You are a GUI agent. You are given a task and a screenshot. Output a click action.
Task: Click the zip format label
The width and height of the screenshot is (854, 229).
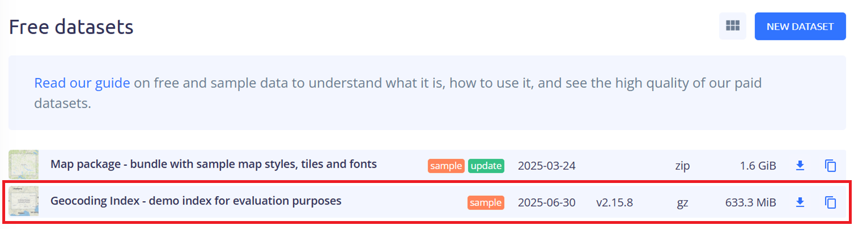tap(681, 166)
